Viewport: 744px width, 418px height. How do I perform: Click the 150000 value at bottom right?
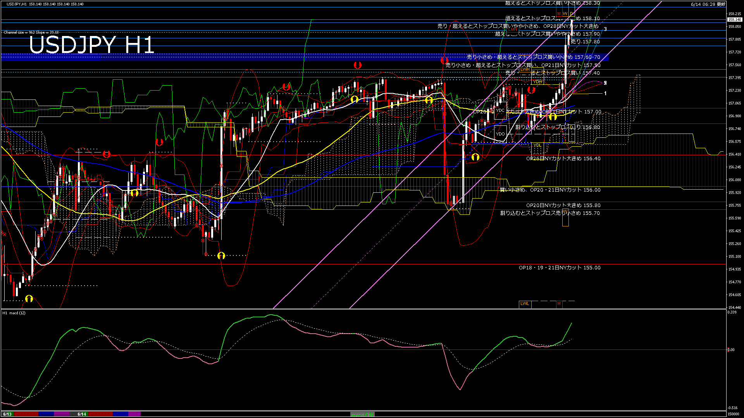733,414
